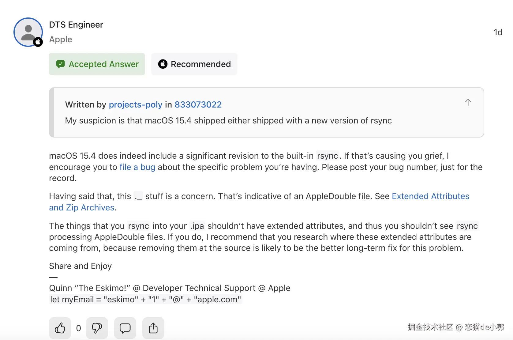
Task: Open the reply comment bubble icon
Action: pyautogui.click(x=125, y=328)
